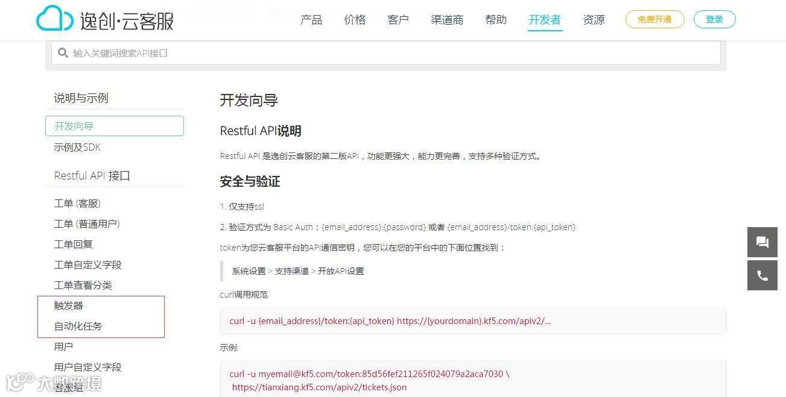Click the 示例: label

pyautogui.click(x=229, y=348)
